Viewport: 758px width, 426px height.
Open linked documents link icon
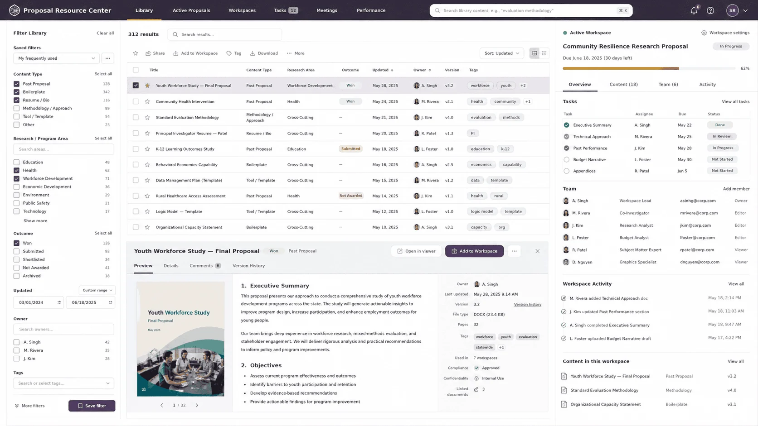click(476, 389)
